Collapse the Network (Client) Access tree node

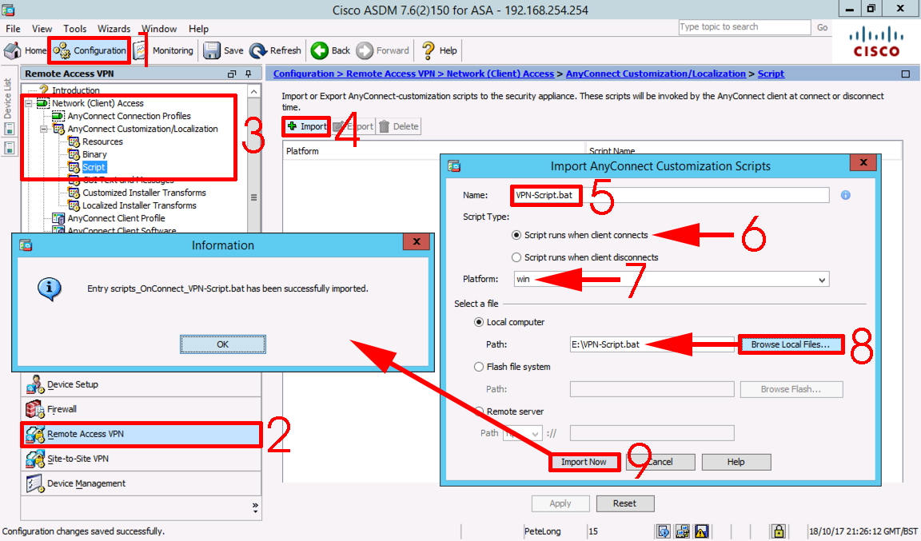tap(28, 103)
